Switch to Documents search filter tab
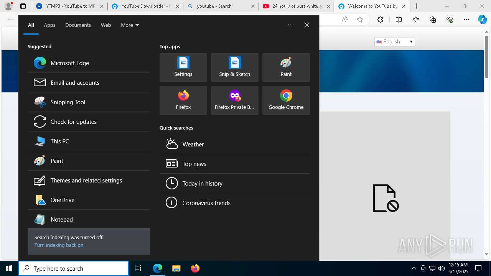The image size is (491, 276). point(78,25)
